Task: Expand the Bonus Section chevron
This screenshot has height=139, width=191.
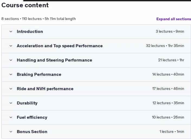Action: click(x=11, y=132)
